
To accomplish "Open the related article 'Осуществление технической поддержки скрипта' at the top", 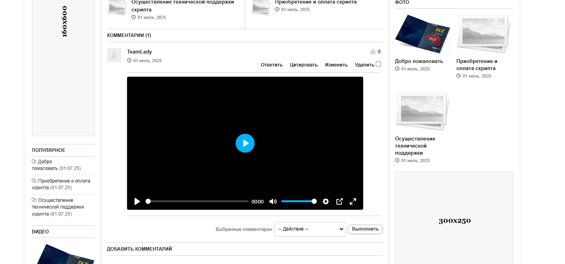I will (183, 6).
